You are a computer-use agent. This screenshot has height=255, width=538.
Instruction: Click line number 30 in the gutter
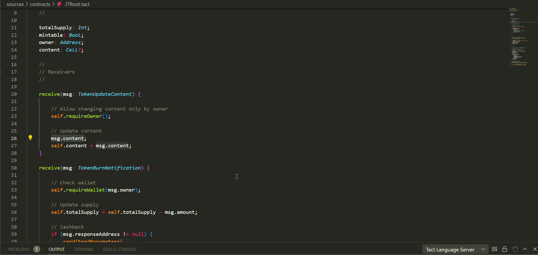14,168
